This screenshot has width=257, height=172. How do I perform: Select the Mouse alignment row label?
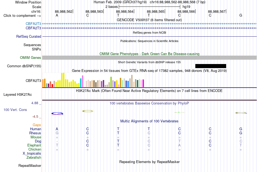[36, 137]
